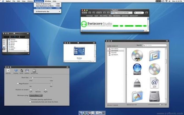
Task: Open Sound preferences icon
Action: pyautogui.click(x=21, y=71)
